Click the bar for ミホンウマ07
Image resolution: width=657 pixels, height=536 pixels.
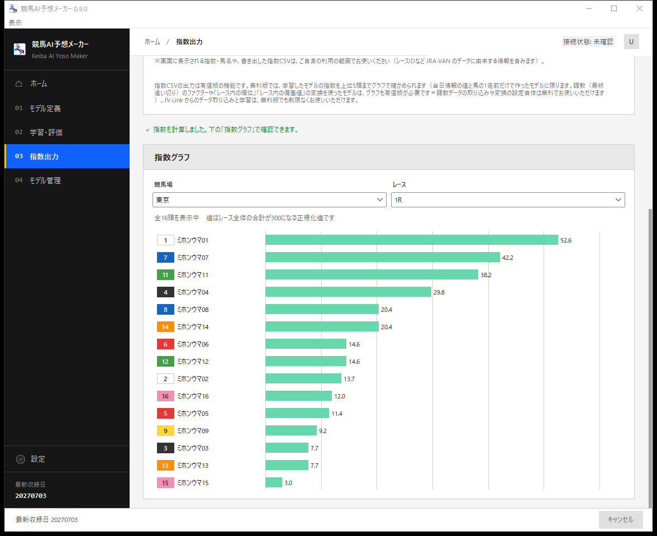(x=383, y=257)
